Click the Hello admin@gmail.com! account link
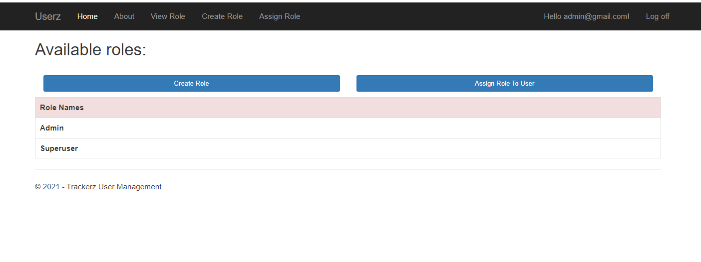 click(586, 16)
